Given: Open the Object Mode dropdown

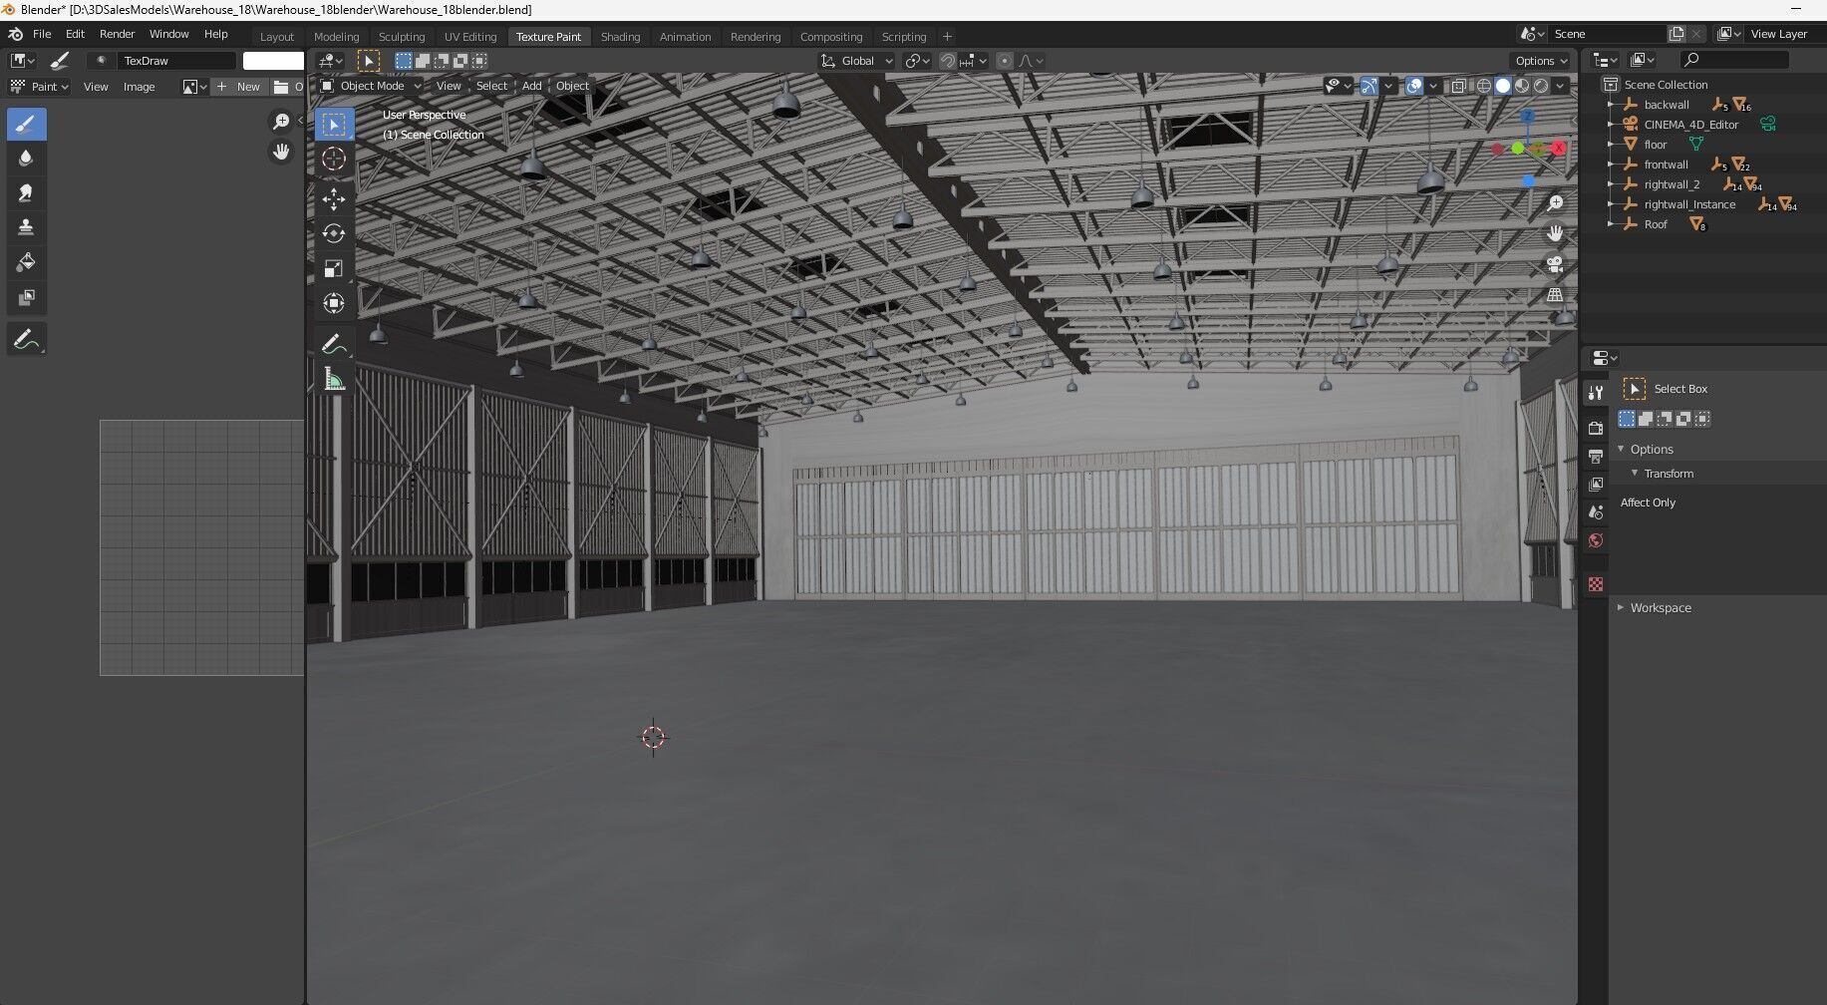Looking at the screenshot, I should point(370,86).
